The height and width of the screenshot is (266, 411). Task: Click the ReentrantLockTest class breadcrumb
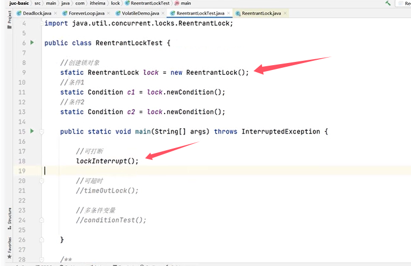click(x=147, y=3)
